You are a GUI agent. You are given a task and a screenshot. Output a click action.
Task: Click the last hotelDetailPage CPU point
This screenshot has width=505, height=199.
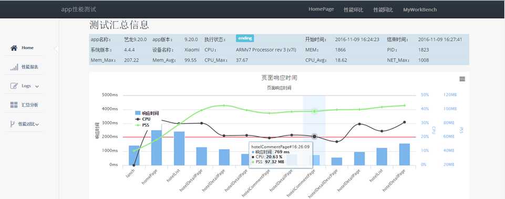[405, 122]
